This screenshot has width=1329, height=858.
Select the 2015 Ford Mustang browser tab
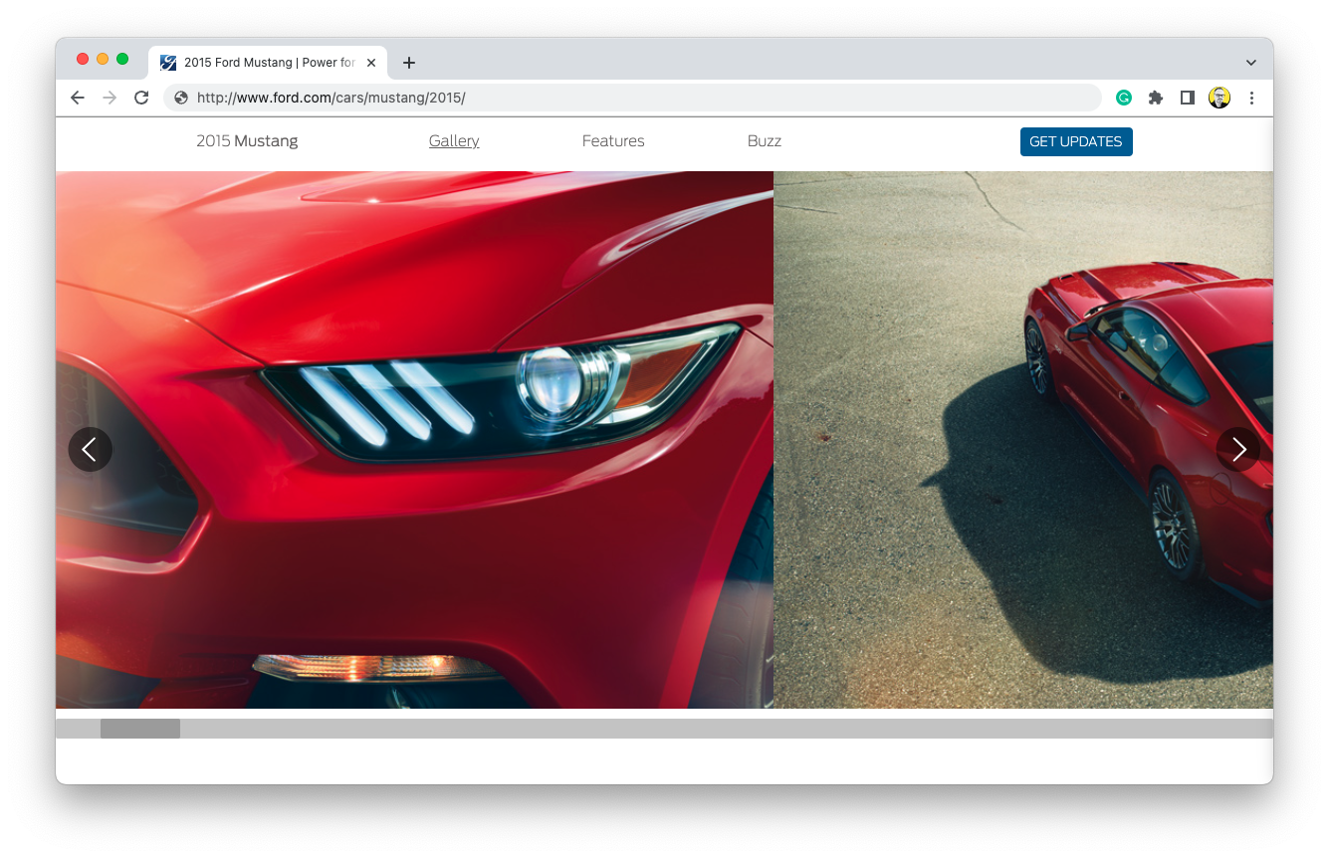tap(268, 63)
